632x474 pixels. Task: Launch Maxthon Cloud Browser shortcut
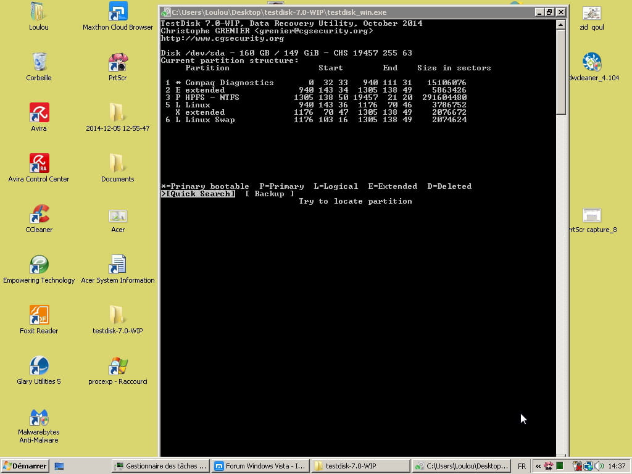click(118, 16)
